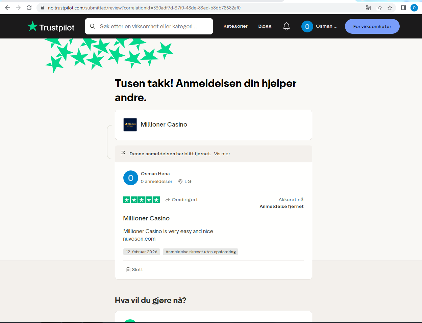
Task: Click the EG location pin icon
Action: [180, 182]
